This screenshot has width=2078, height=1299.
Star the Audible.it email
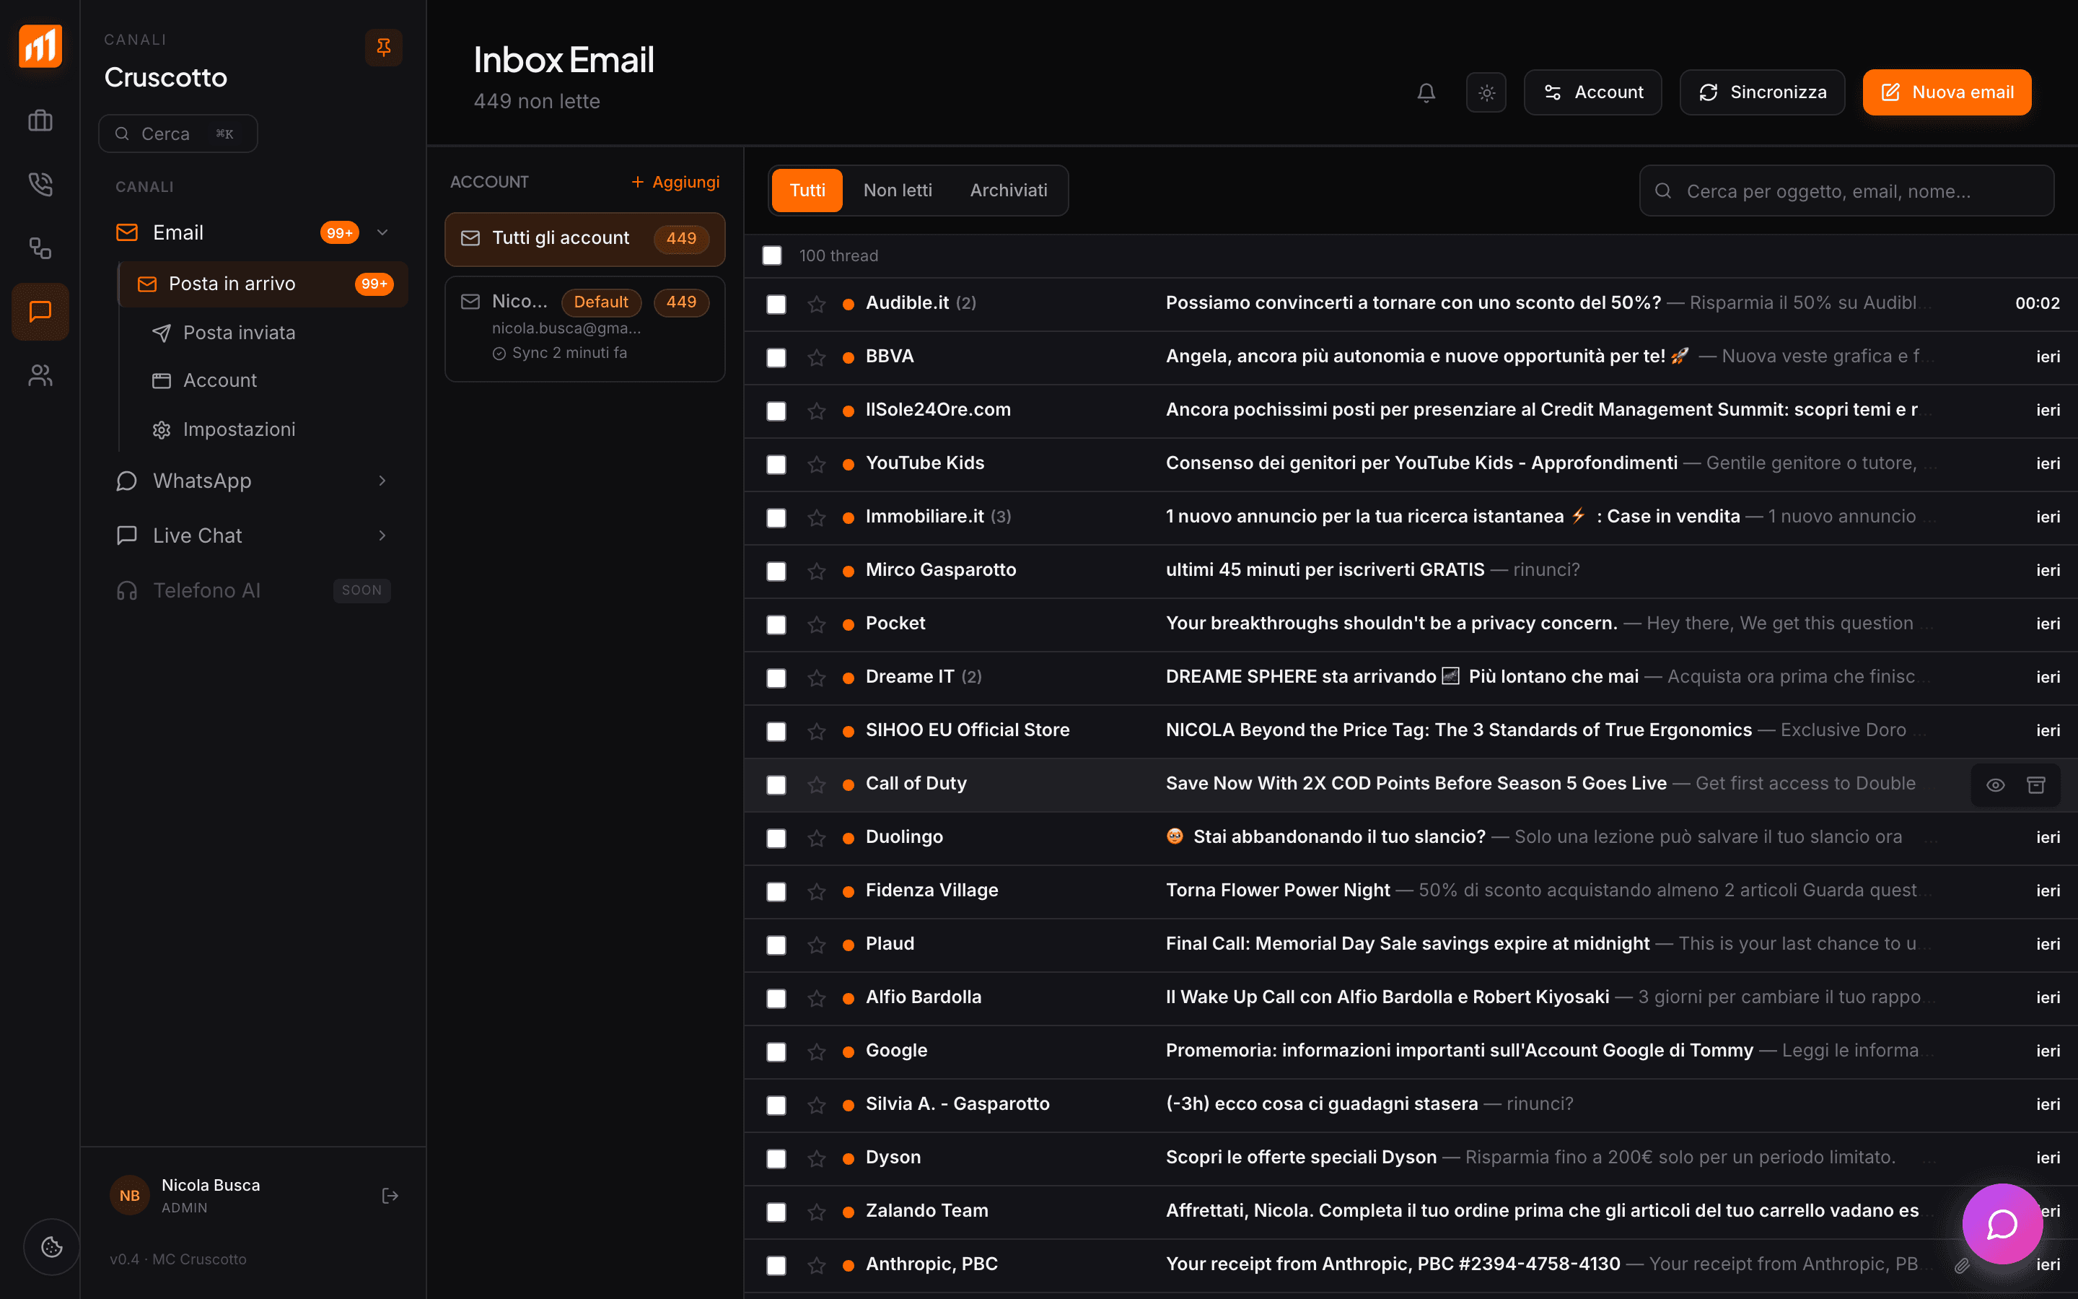tap(817, 303)
